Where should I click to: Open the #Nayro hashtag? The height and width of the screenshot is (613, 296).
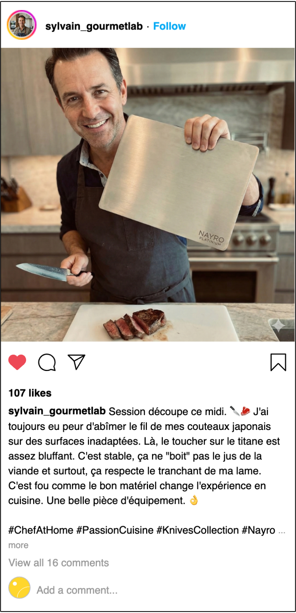258,530
